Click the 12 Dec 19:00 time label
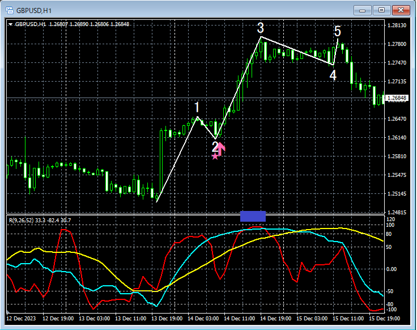The width and height of the screenshot is (417, 330). 58,319
